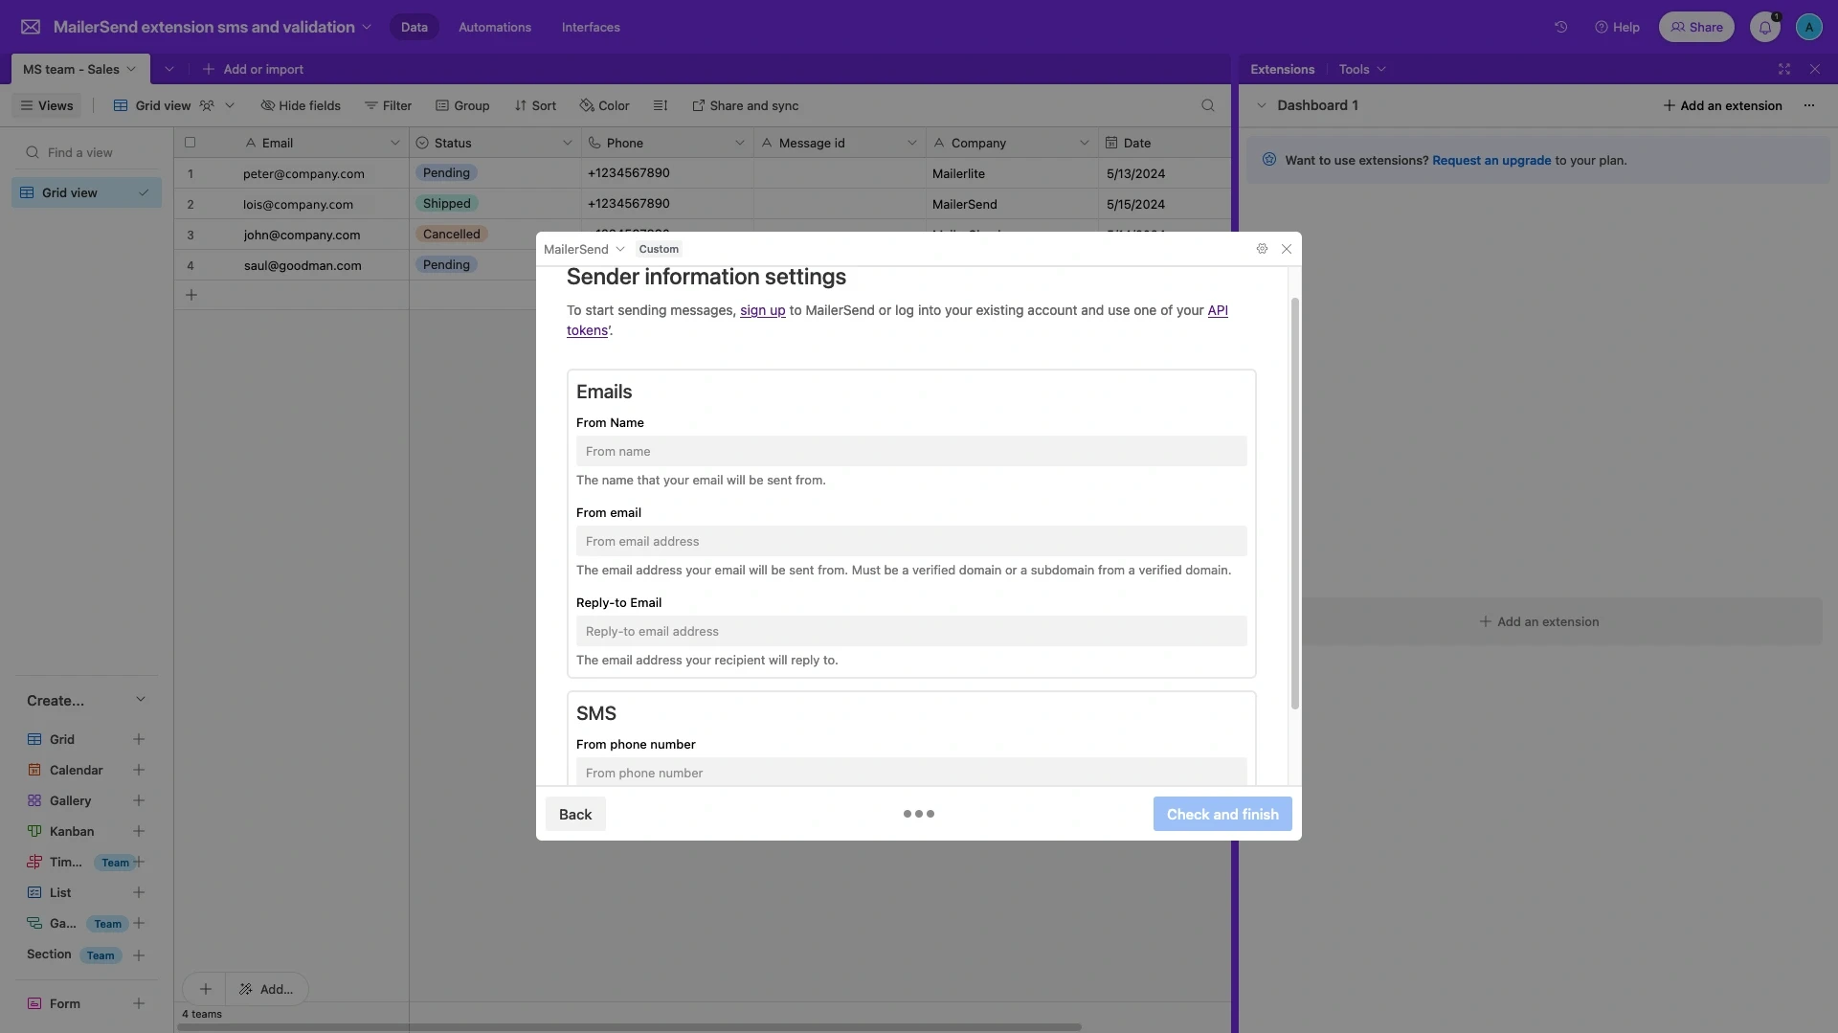Click the Check and finish button
This screenshot has height=1033, width=1838.
click(x=1222, y=814)
